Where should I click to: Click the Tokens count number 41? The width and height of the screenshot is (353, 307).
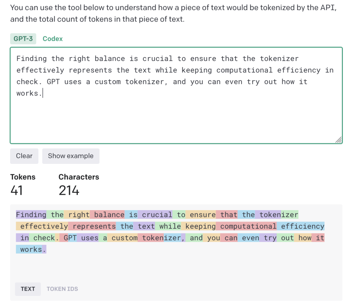point(17,191)
